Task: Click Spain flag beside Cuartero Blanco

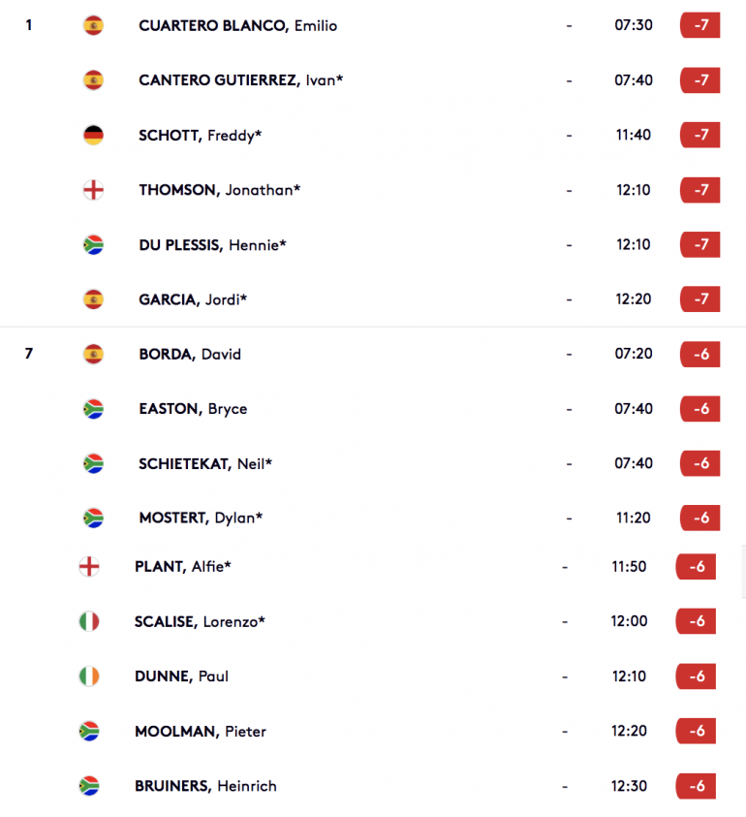Action: (93, 25)
